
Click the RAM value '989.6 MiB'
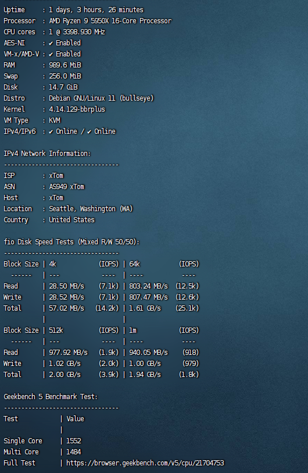tap(65, 65)
